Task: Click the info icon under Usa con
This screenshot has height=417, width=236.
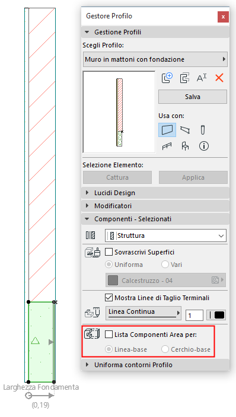Action: pos(204,146)
